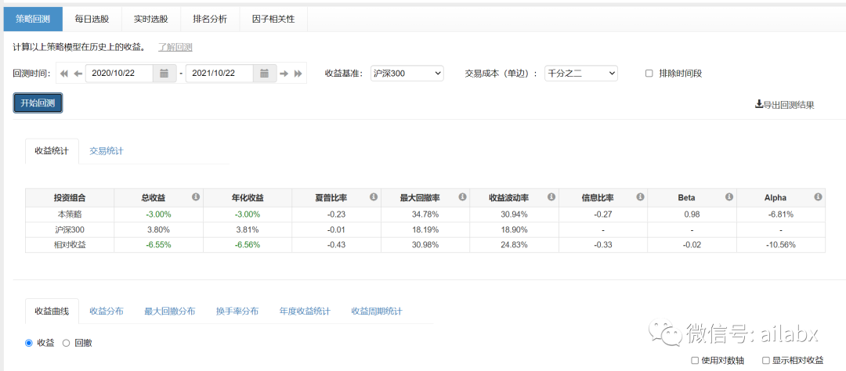This screenshot has height=371, width=846.
Task: Open the 换手率分布 tab
Action: [237, 312]
